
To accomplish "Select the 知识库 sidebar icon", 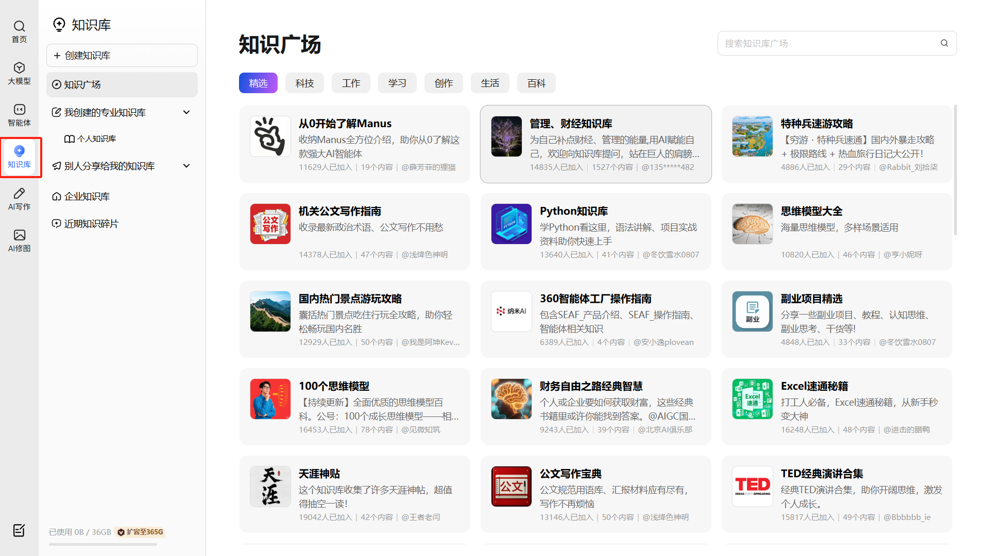I will [x=19, y=151].
